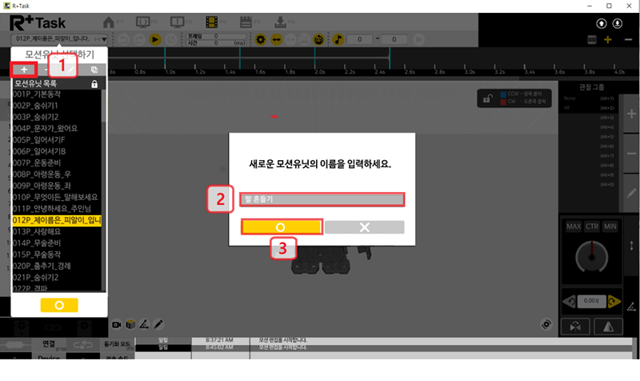
Task: Toggle the motion unit list lock icon
Action: [x=95, y=83]
